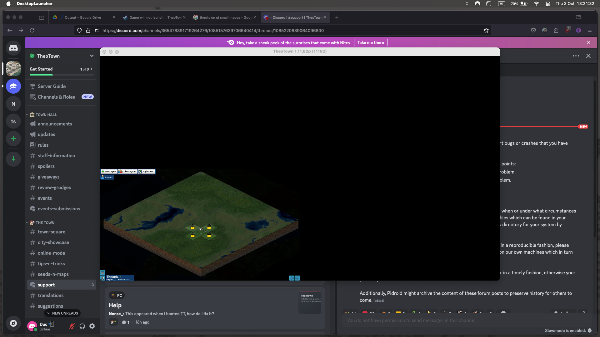Screen dimensions: 600x337
Task: Click the Get Started progress bar
Action: [61, 75]
